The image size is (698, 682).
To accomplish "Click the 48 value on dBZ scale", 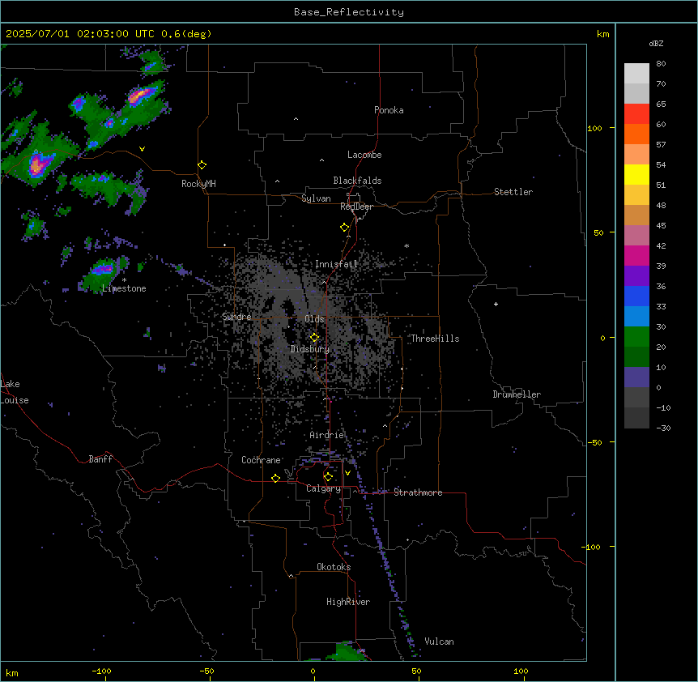I will pyautogui.click(x=661, y=205).
